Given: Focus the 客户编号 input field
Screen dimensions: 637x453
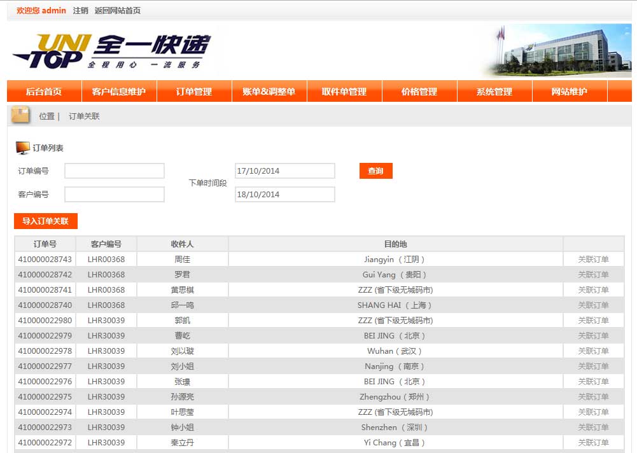Looking at the screenshot, I should 115,194.
